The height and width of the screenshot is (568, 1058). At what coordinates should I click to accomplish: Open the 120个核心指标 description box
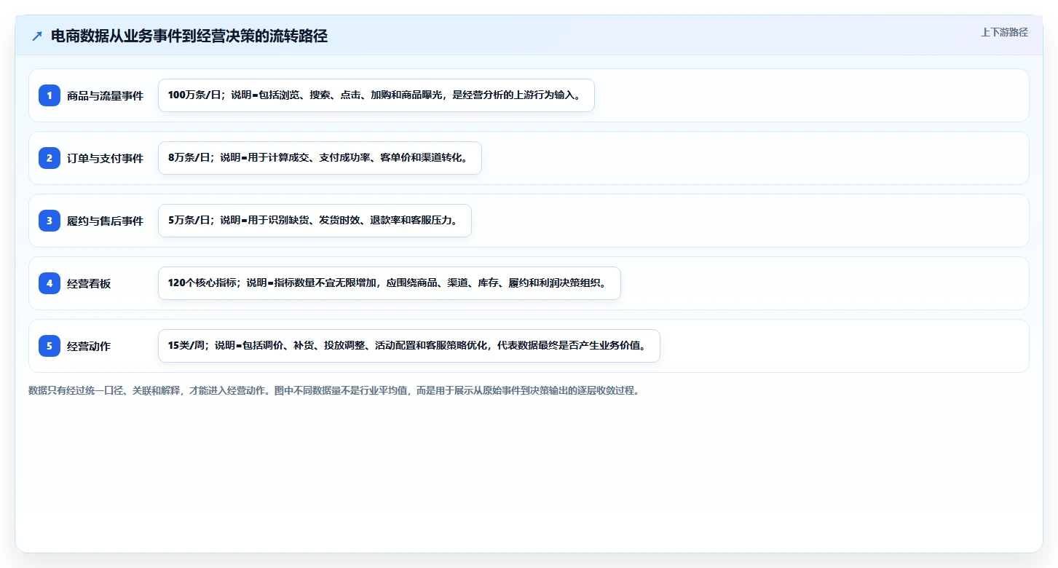(x=390, y=283)
